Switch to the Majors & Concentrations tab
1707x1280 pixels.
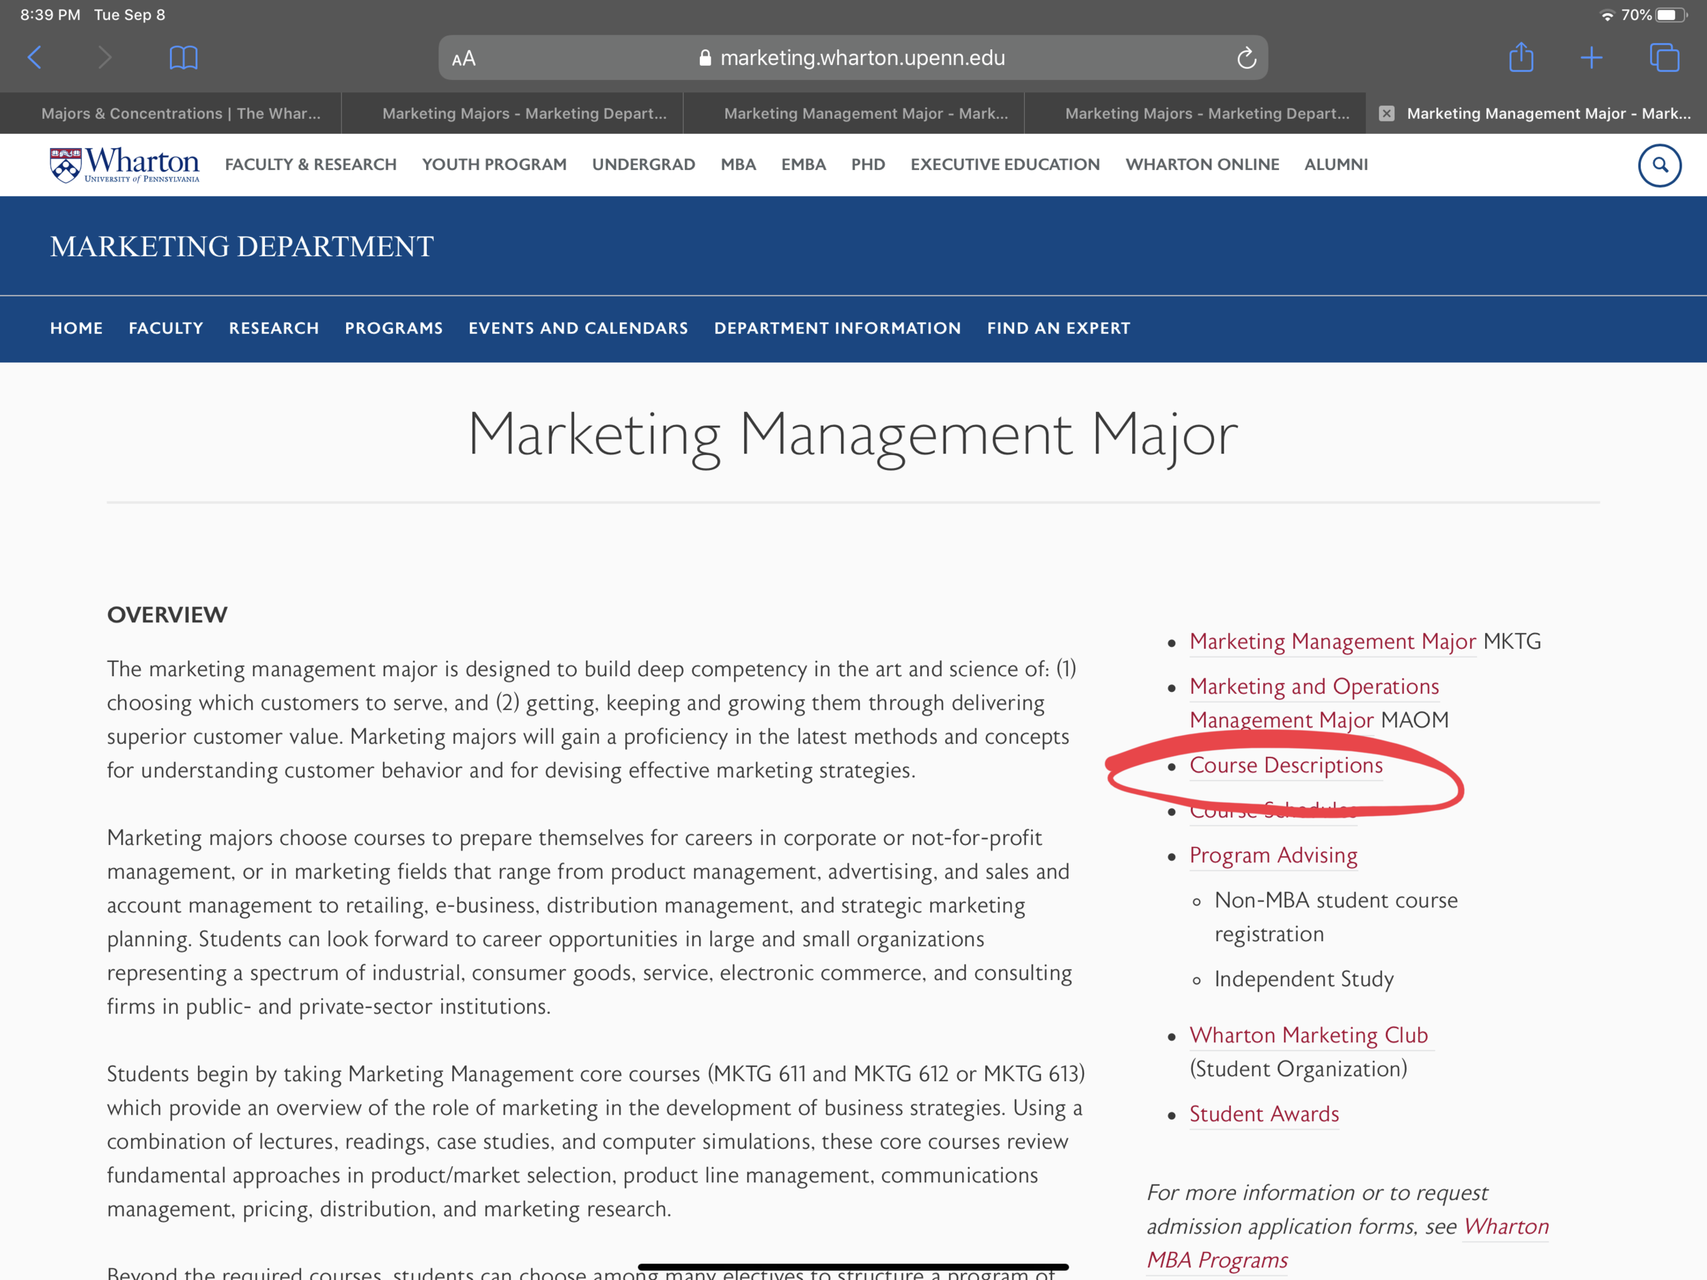tap(171, 113)
